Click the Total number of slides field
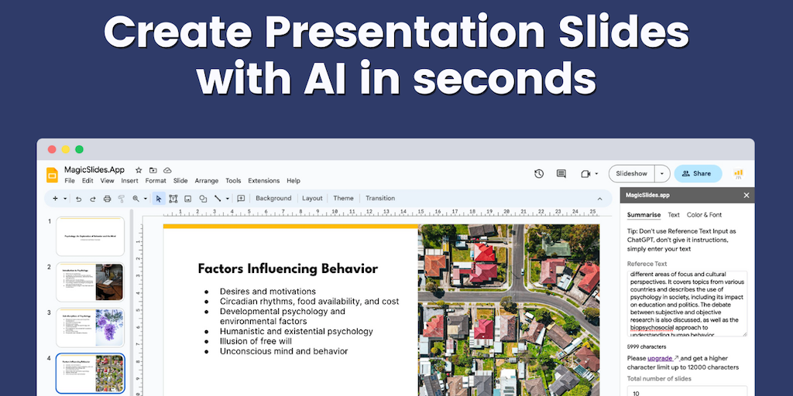The height and width of the screenshot is (396, 793). click(x=687, y=391)
